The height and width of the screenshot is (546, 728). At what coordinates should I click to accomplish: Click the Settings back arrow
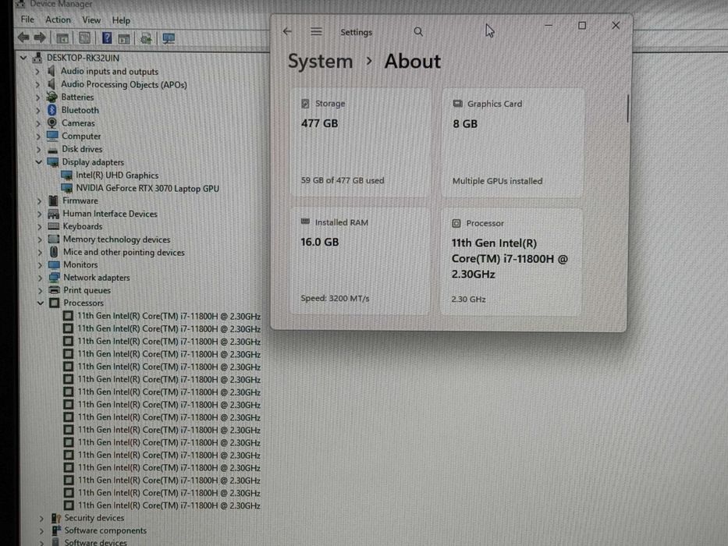click(x=287, y=31)
